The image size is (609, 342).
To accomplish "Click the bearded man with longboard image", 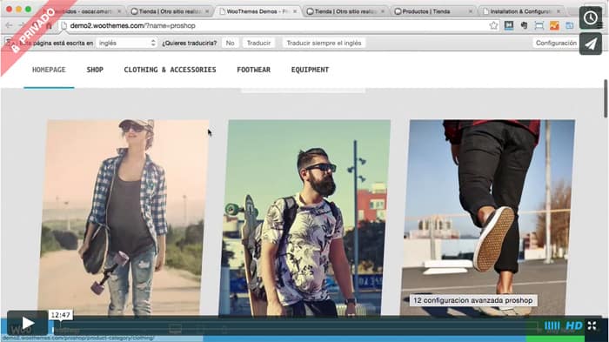I will tap(304, 218).
